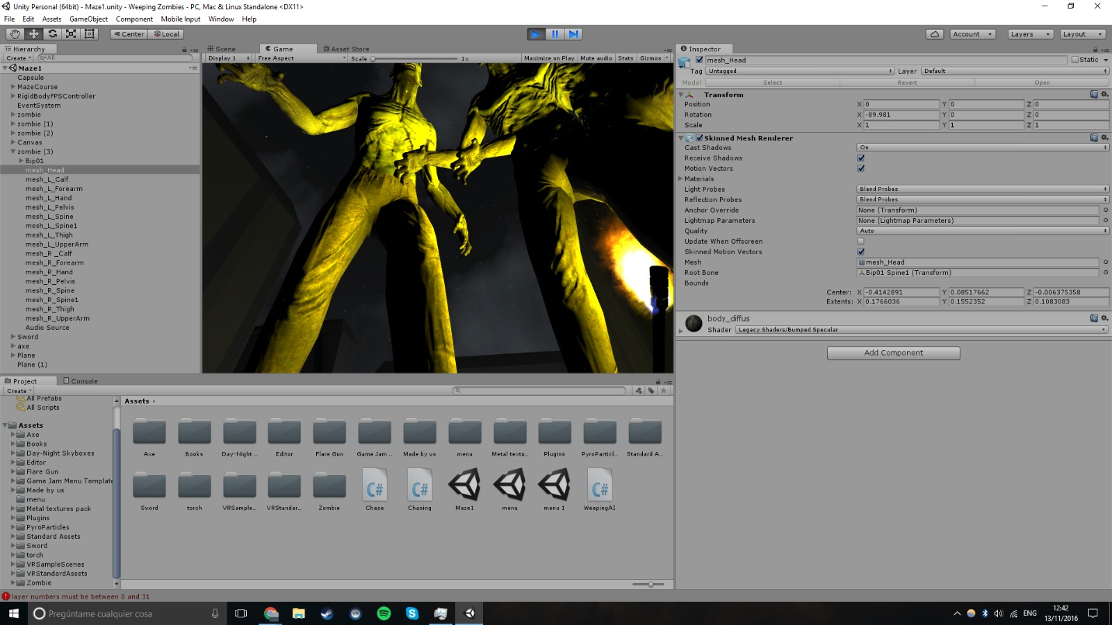This screenshot has height=625, width=1112.
Task: Pause the game with the pause button
Action: point(555,34)
